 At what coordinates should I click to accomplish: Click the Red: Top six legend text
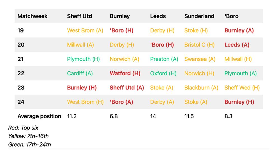coord(23,128)
